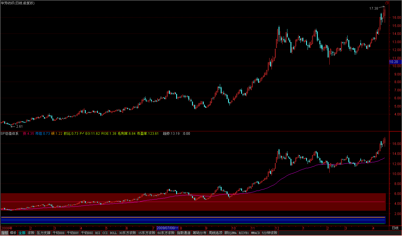Open the 5分钟求败 indicator tab
The image size is (402, 236).
pos(270,233)
